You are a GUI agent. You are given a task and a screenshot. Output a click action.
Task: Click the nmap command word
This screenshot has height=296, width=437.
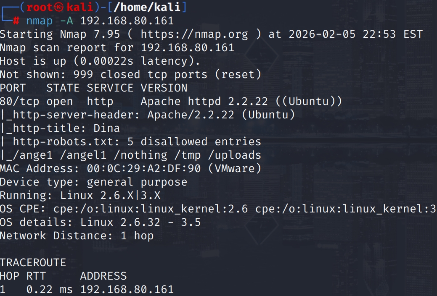[x=40, y=21]
